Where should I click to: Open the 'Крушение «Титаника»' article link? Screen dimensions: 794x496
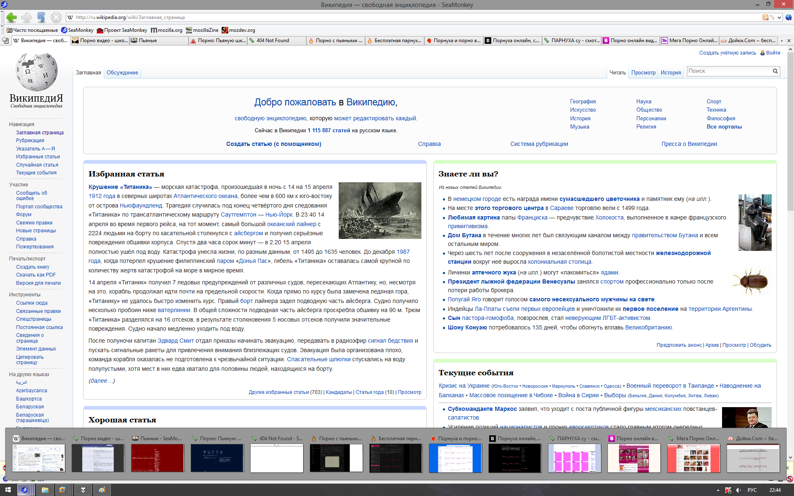pyautogui.click(x=120, y=187)
